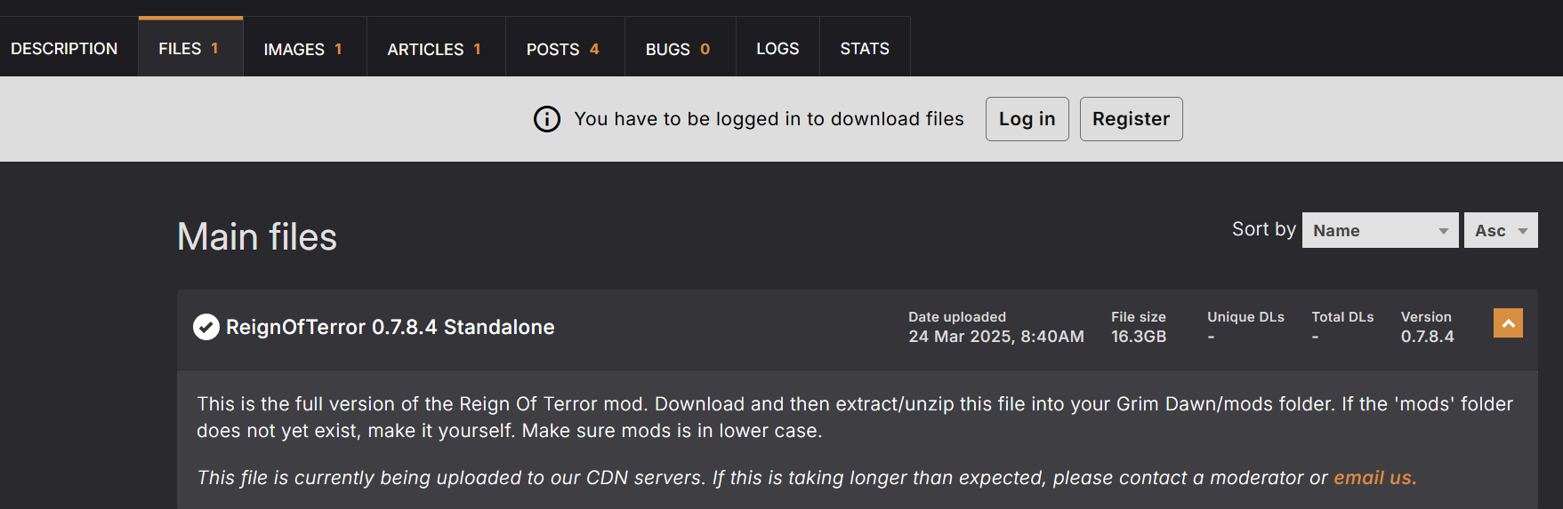
Task: Click the Version 0.7.8.4 label
Action: [x=1427, y=337]
